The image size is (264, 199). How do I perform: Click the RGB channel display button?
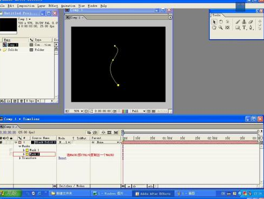tap(125, 111)
